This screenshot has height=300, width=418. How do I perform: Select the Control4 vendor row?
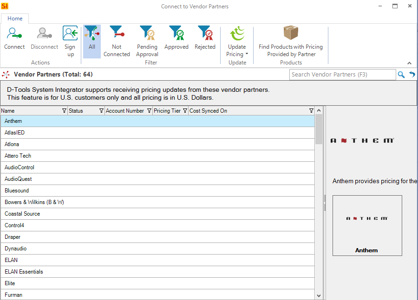[x=157, y=225]
